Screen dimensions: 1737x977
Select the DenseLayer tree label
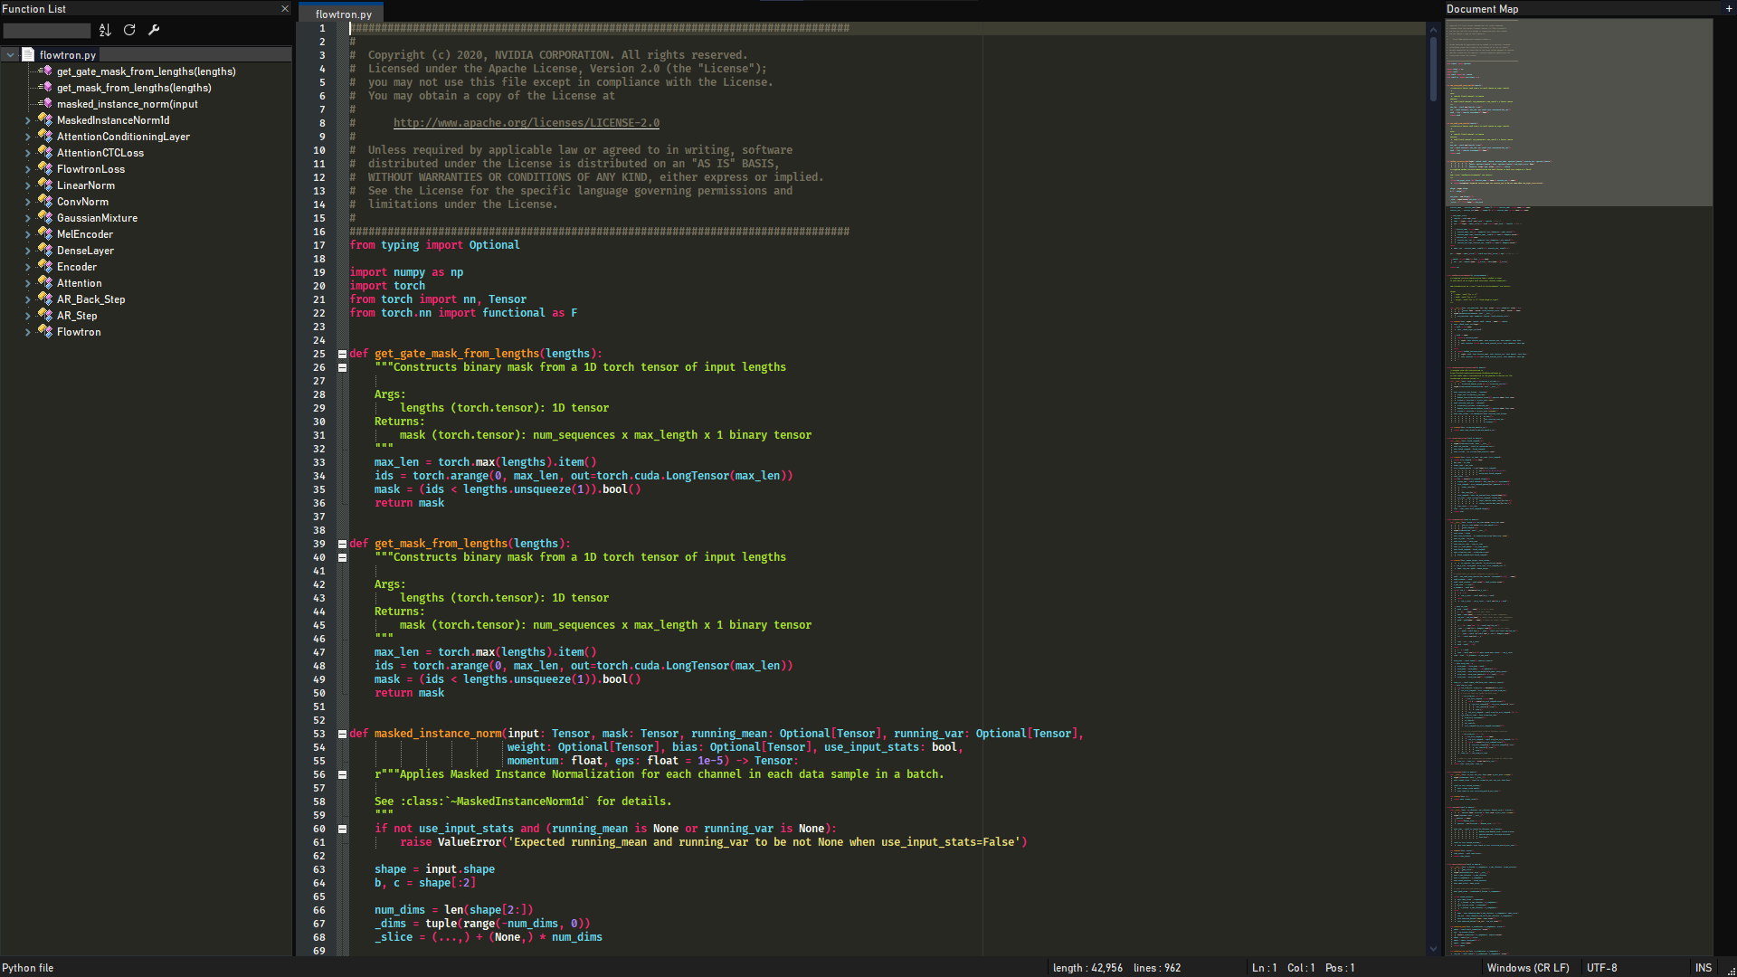click(85, 251)
